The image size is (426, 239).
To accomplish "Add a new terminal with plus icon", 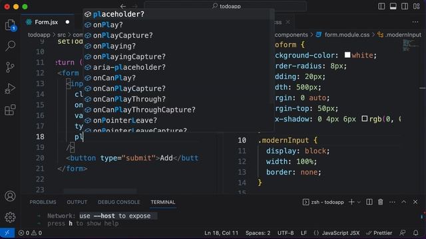I will (x=351, y=202).
